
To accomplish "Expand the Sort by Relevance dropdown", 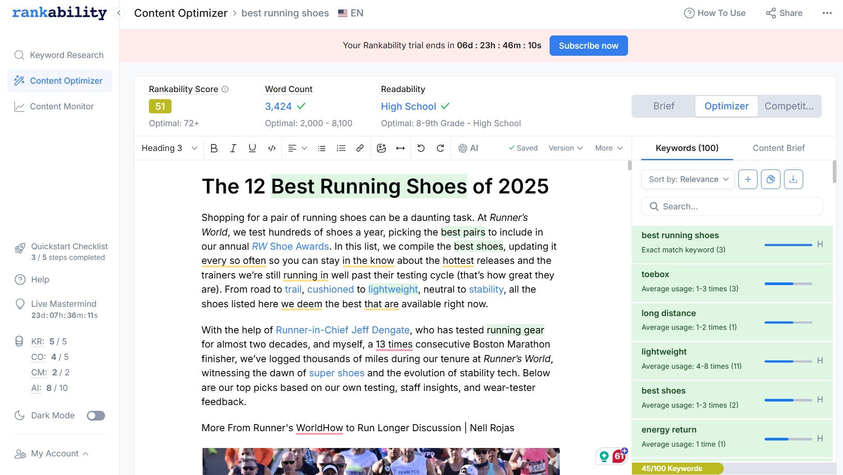I will tap(688, 179).
